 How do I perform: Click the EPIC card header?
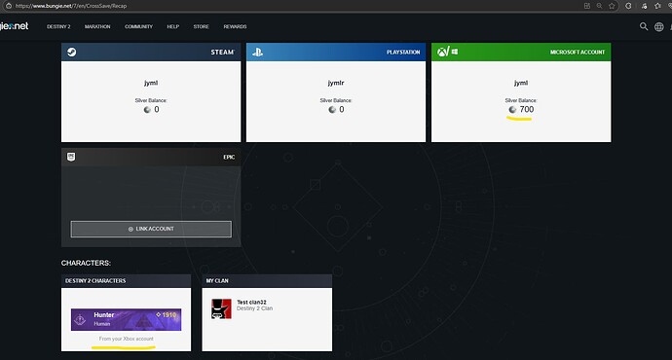[151, 157]
